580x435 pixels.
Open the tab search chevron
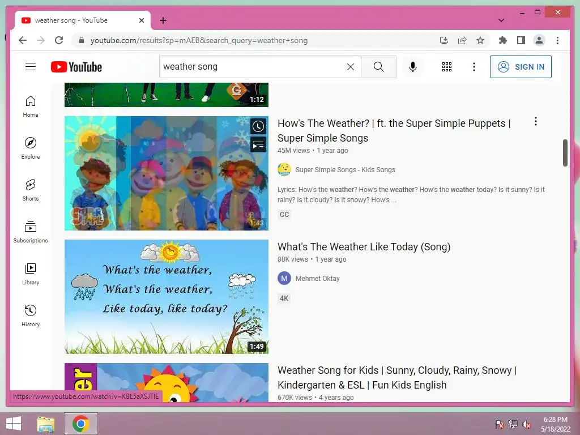[x=501, y=20]
